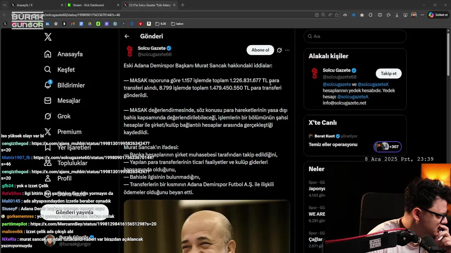Open the kalsın bookmarks folder
451x253 pixels.
coord(177,24)
